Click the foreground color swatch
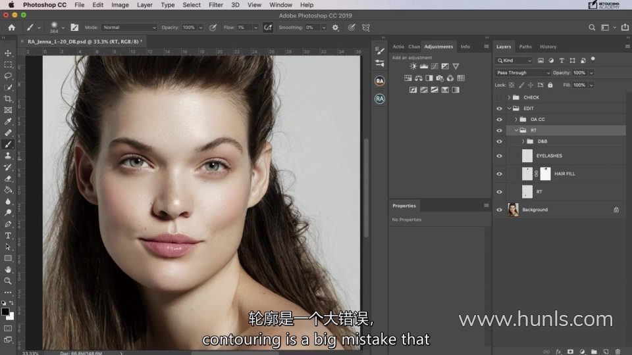Viewport: 632px width, 355px height. (5, 312)
